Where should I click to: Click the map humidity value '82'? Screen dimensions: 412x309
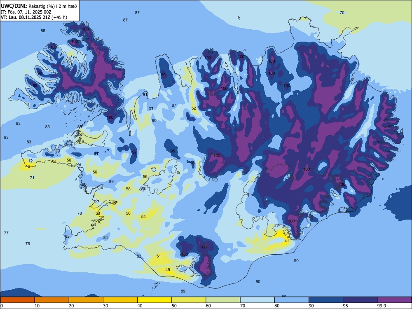tap(139, 256)
